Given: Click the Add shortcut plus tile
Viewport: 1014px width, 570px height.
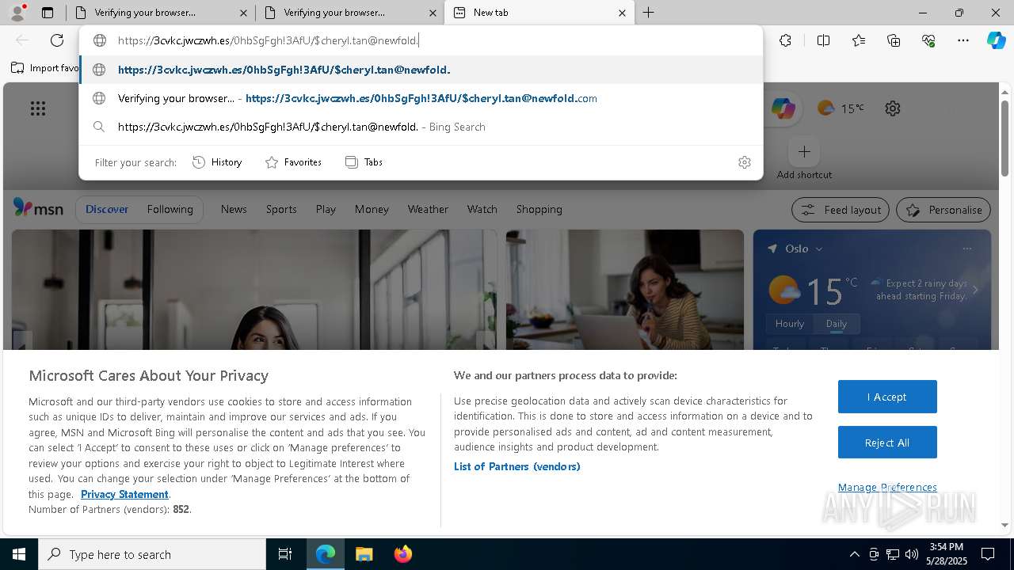Looking at the screenshot, I should [x=804, y=151].
